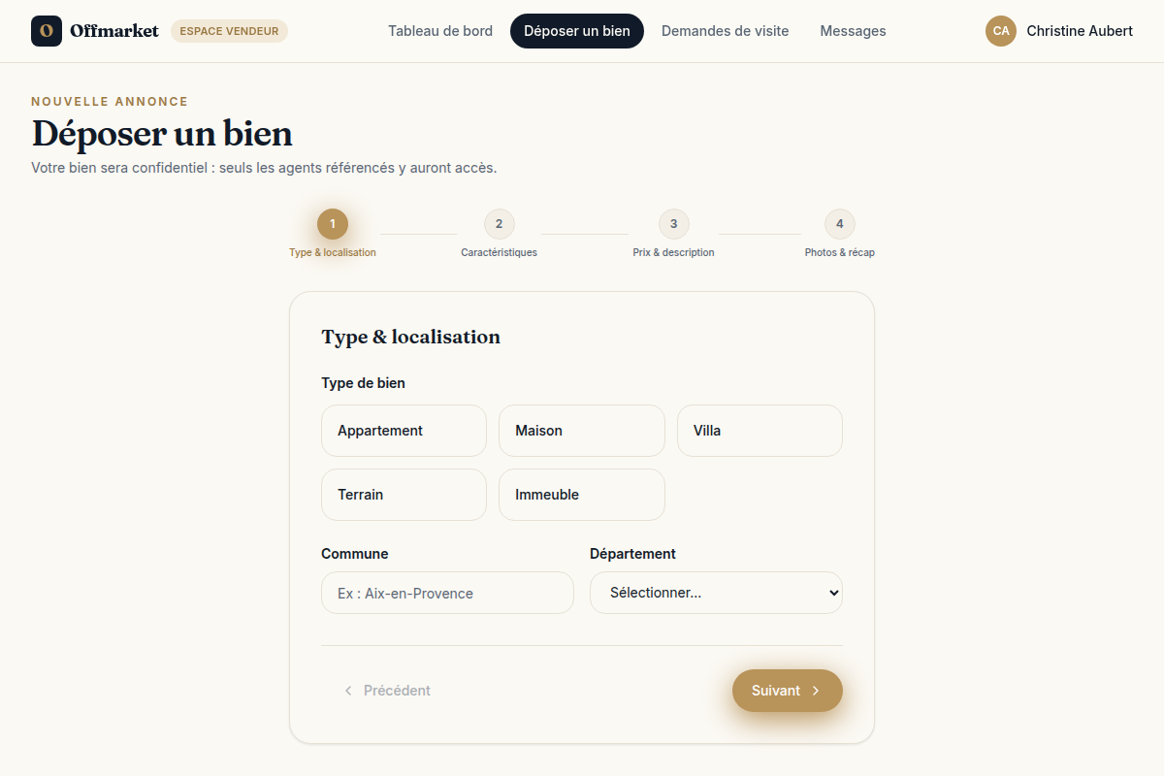Choose Appartement as property type
The image size is (1164, 776).
404,431
